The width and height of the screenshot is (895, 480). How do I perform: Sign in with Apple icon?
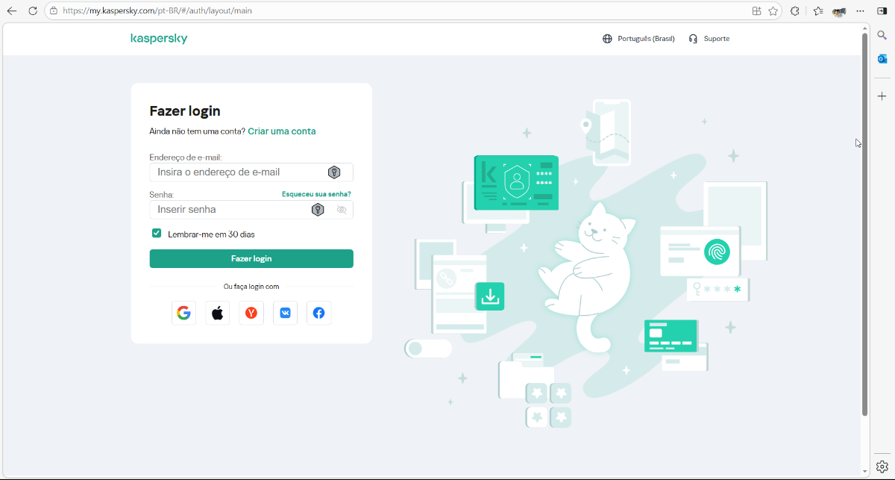coord(218,313)
